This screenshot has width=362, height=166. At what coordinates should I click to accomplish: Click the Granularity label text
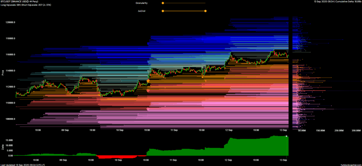coord(141,3)
